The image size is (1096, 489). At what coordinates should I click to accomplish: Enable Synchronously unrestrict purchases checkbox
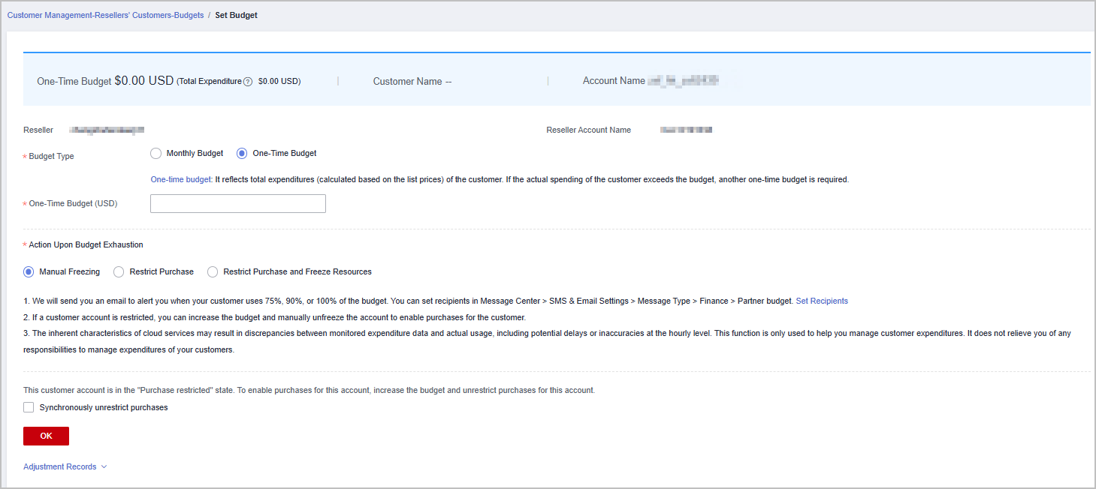(x=29, y=408)
